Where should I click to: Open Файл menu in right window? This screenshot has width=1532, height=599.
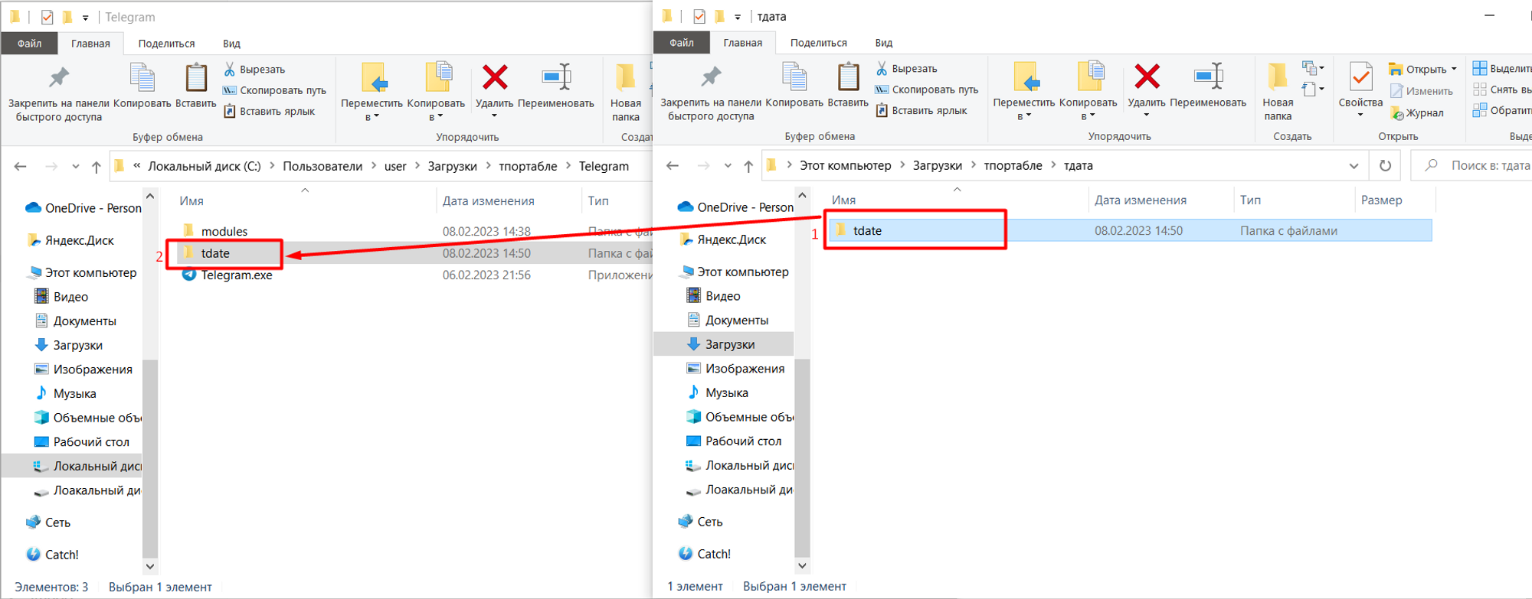click(681, 43)
